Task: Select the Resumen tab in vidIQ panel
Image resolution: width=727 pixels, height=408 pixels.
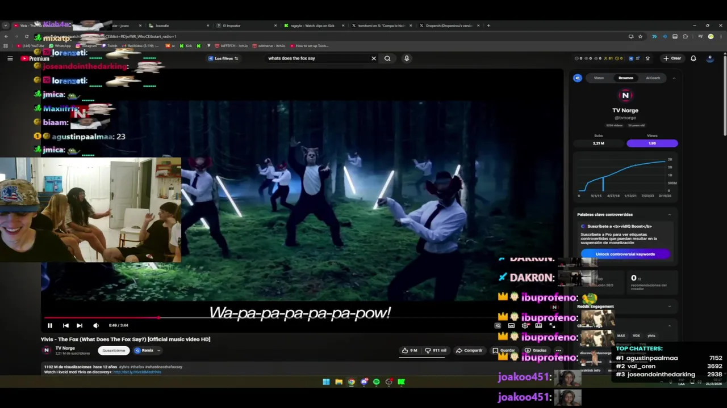Action: coord(625,78)
